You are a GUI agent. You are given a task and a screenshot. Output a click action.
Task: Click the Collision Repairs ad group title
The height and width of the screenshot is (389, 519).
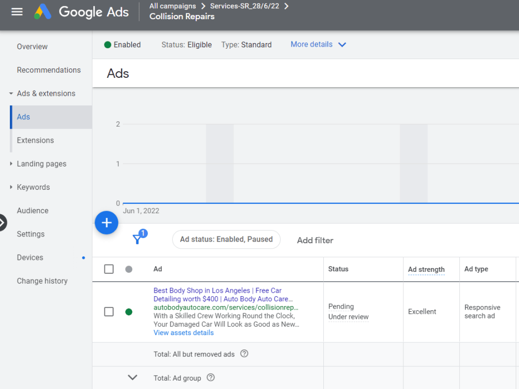(182, 17)
